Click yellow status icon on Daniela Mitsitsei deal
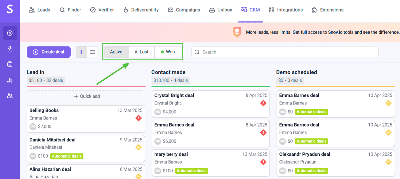 138,147
